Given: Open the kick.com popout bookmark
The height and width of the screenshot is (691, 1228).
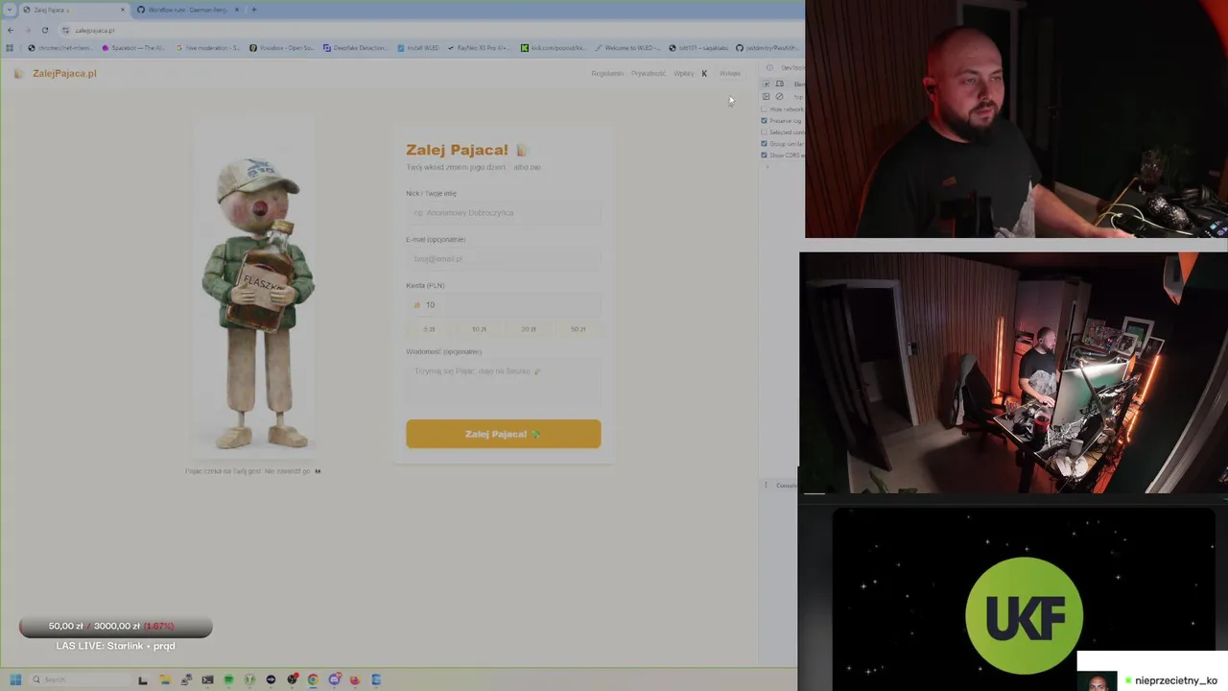Looking at the screenshot, I should 553,47.
